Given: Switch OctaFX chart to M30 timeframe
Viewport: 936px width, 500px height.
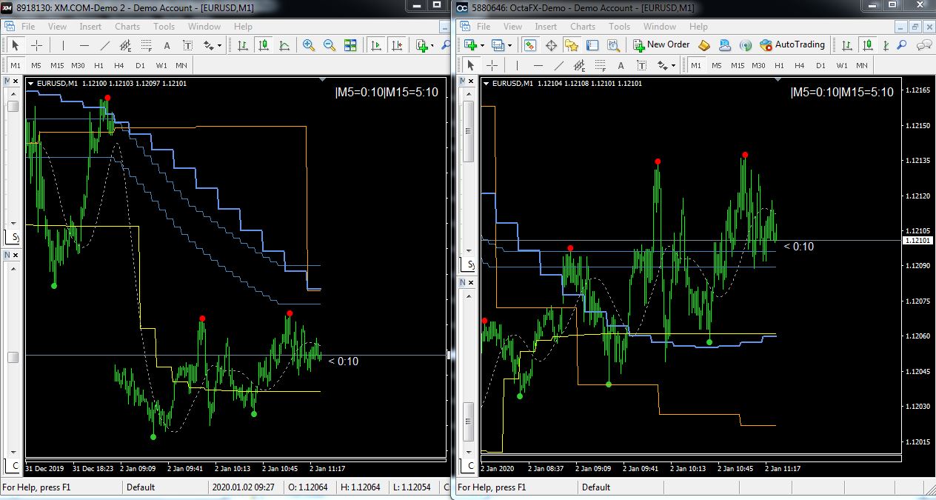Looking at the screenshot, I should click(758, 65).
